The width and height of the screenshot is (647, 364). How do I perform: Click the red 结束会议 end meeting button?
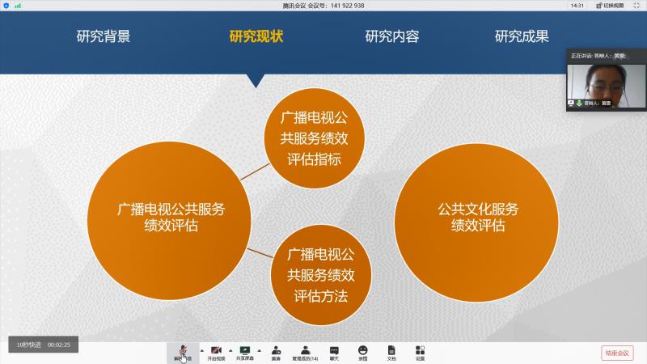coord(617,352)
